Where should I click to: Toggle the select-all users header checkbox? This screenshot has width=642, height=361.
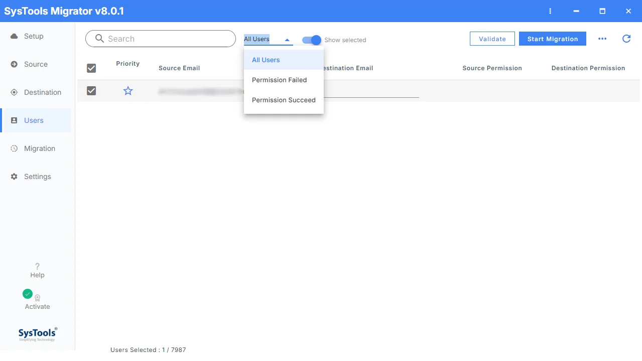pos(91,68)
